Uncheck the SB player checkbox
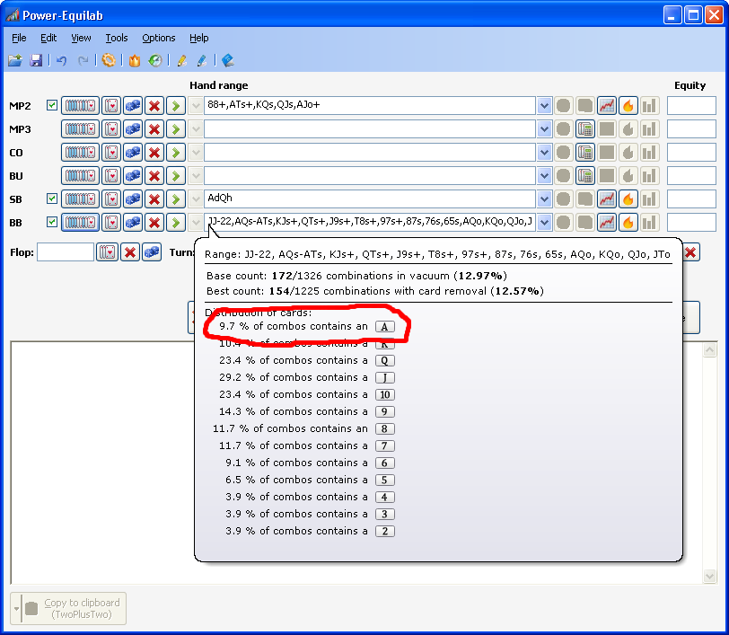The height and width of the screenshot is (635, 729). [51, 198]
